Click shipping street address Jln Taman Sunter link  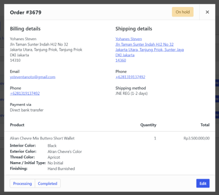tap(145, 44)
